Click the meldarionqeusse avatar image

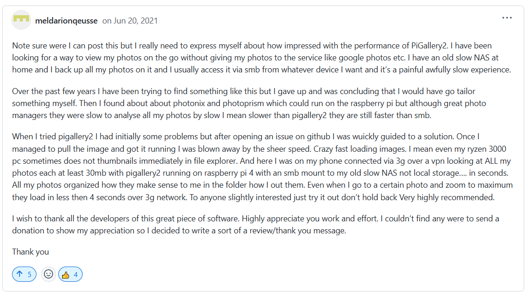point(21,20)
